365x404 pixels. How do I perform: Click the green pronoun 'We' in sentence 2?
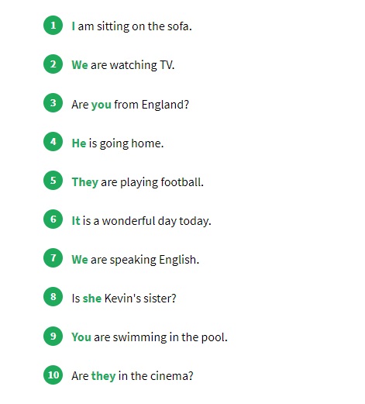click(80, 65)
